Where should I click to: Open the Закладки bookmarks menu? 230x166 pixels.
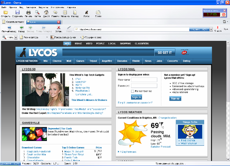(x=31, y=7)
